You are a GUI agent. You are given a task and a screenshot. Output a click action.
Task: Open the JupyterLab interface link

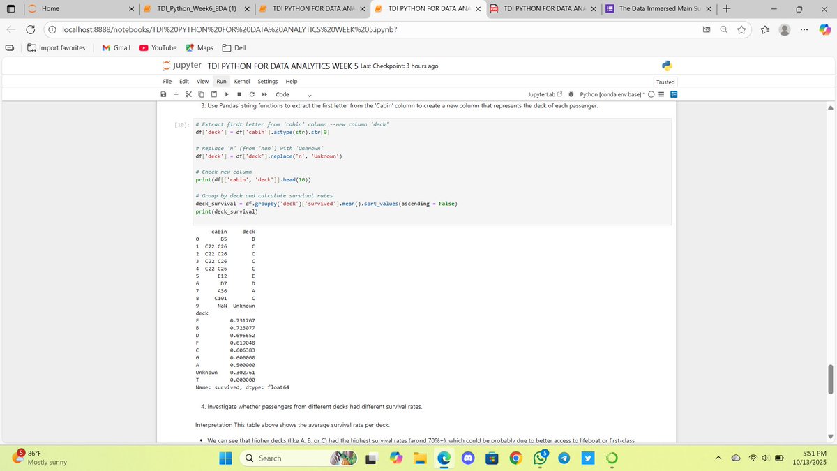pos(545,94)
